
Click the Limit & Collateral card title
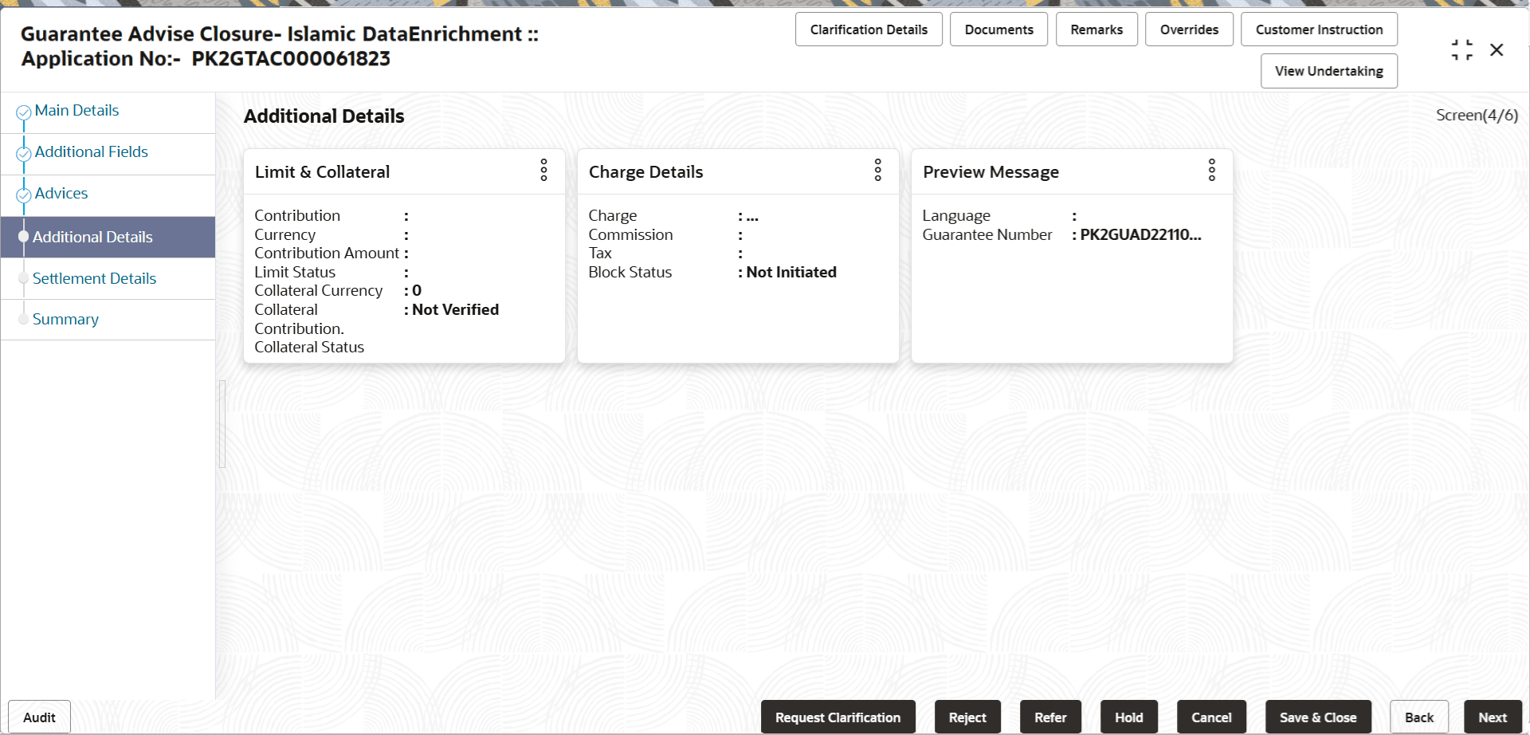322,172
